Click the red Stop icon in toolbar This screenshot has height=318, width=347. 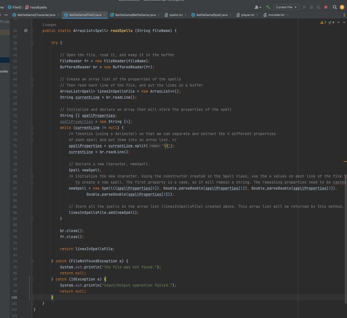(326, 7)
